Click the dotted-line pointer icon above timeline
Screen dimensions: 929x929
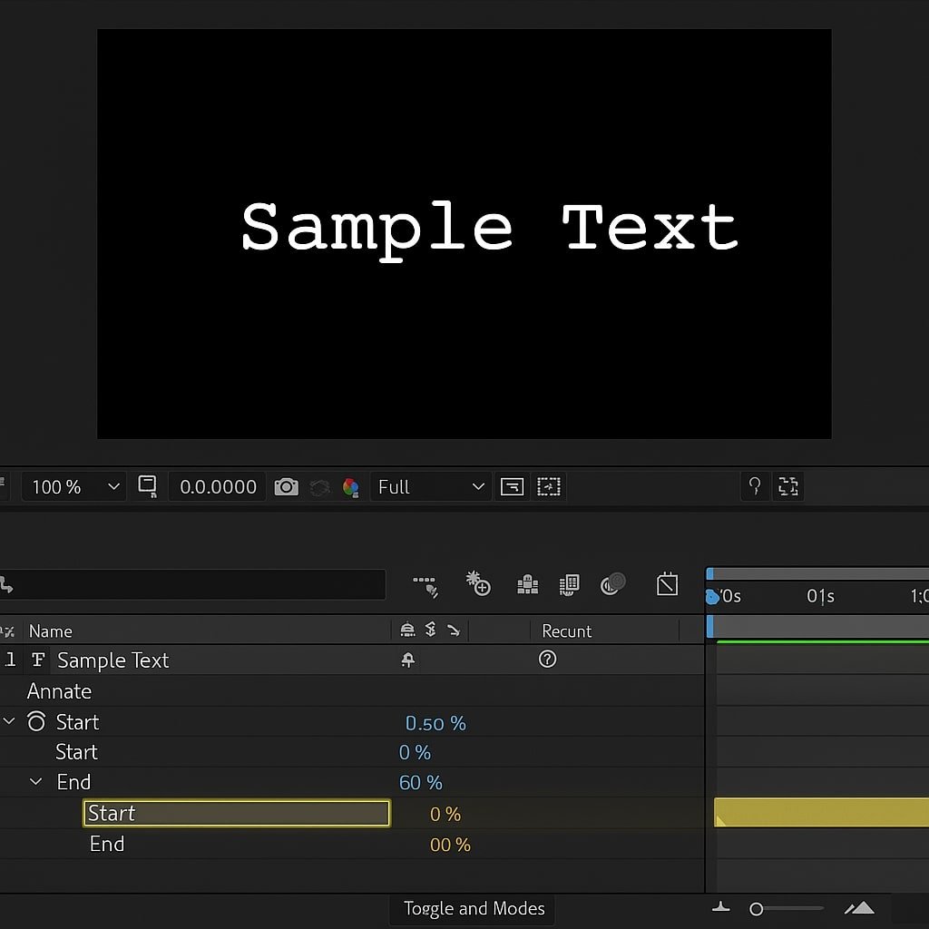point(425,585)
